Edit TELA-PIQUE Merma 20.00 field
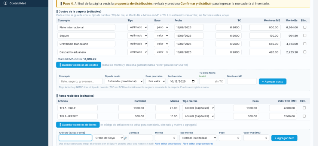 pos(168,108)
